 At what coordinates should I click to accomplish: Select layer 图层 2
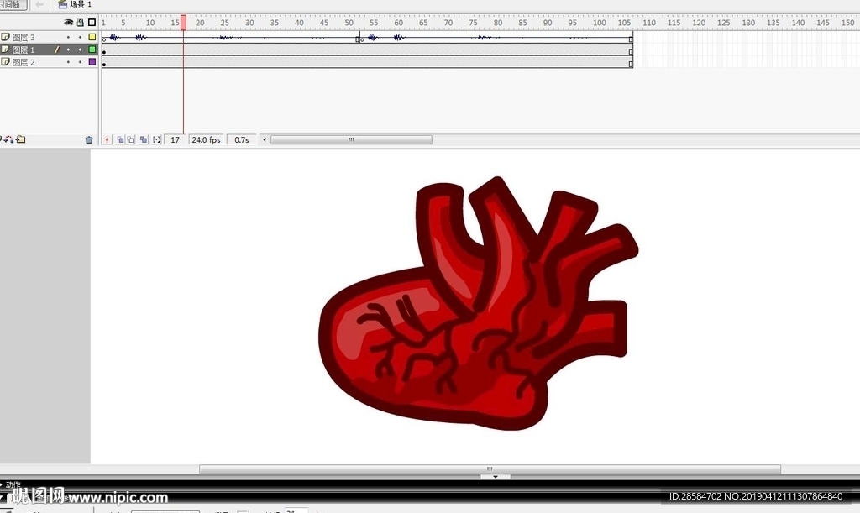(24, 62)
